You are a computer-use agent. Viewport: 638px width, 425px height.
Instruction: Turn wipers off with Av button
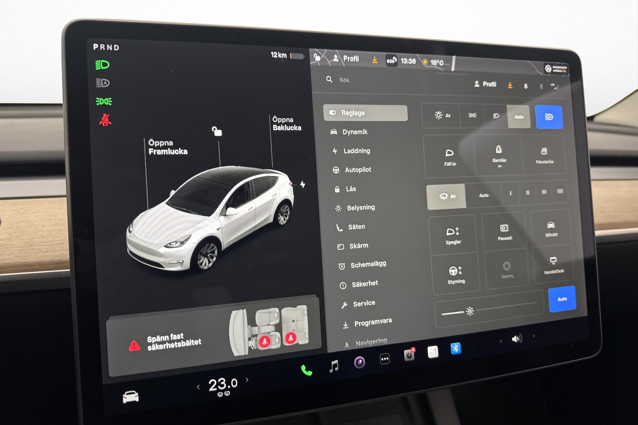tap(447, 196)
